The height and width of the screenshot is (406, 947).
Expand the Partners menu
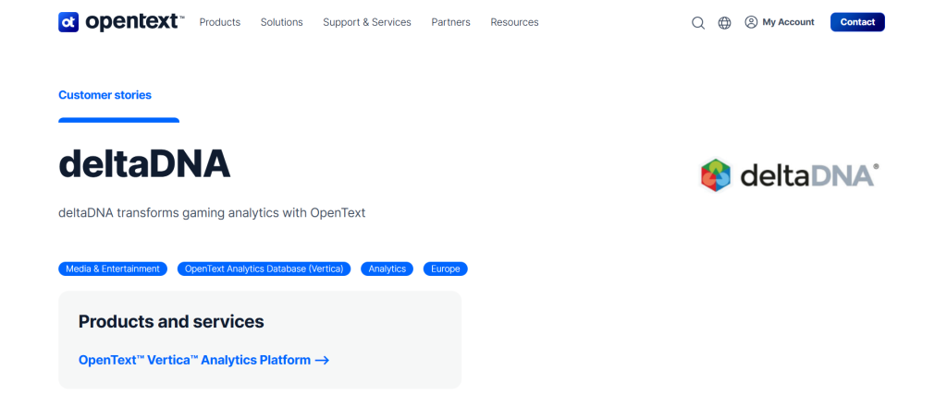(450, 22)
